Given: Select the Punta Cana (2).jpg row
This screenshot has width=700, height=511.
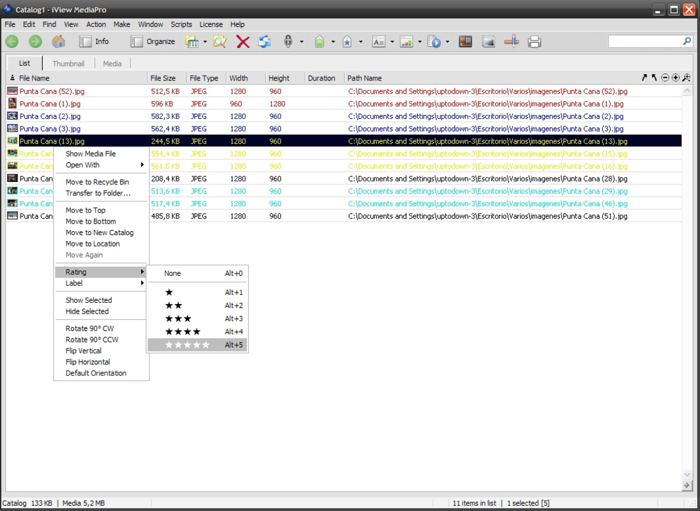Looking at the screenshot, I should pos(344,116).
